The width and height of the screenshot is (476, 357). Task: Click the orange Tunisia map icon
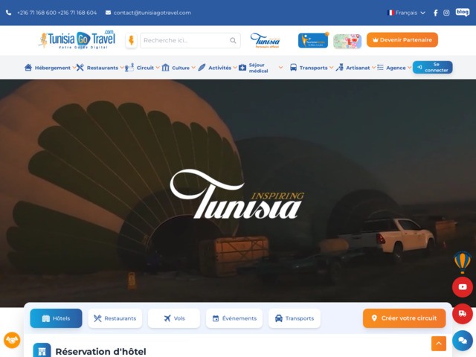point(131,40)
